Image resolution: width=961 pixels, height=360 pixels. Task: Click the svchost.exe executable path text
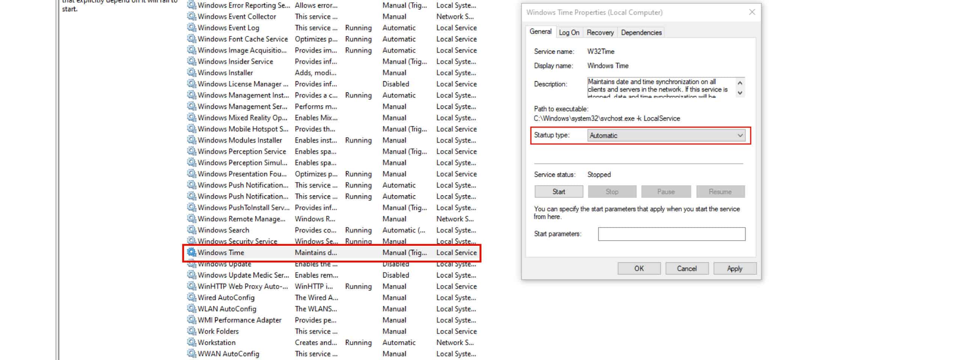coord(607,118)
